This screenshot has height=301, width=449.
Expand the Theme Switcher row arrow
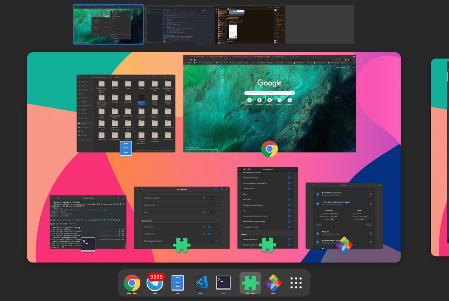click(218, 205)
